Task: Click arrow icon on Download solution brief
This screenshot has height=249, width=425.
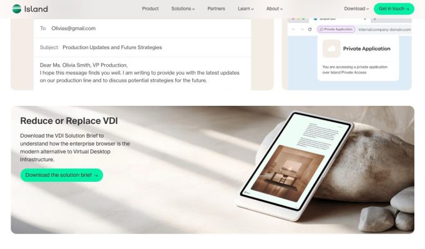Action: click(x=96, y=176)
